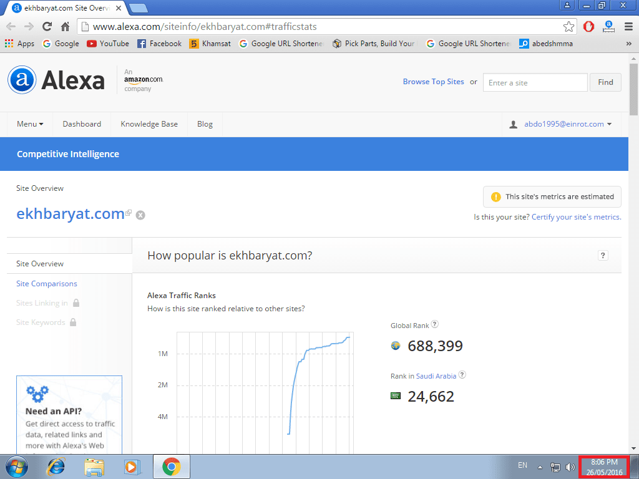Click Certify your site's metrics link

[576, 217]
